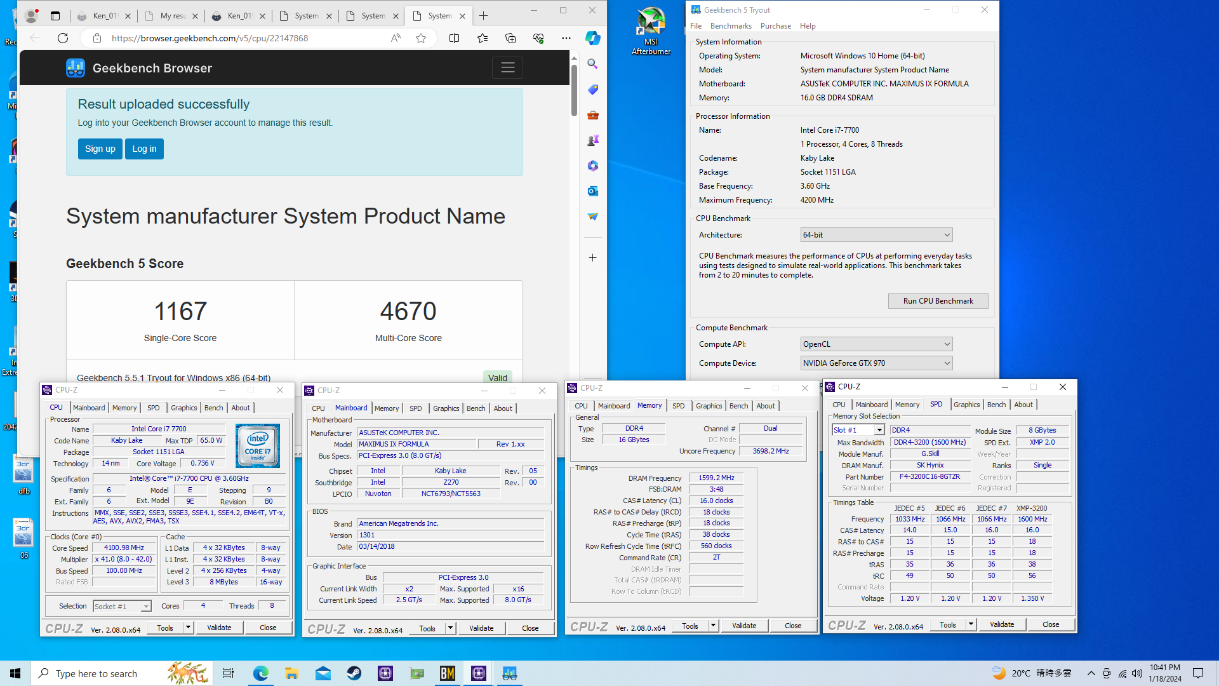
Task: Open Edge tab actions menu icon
Action: [x=55, y=16]
